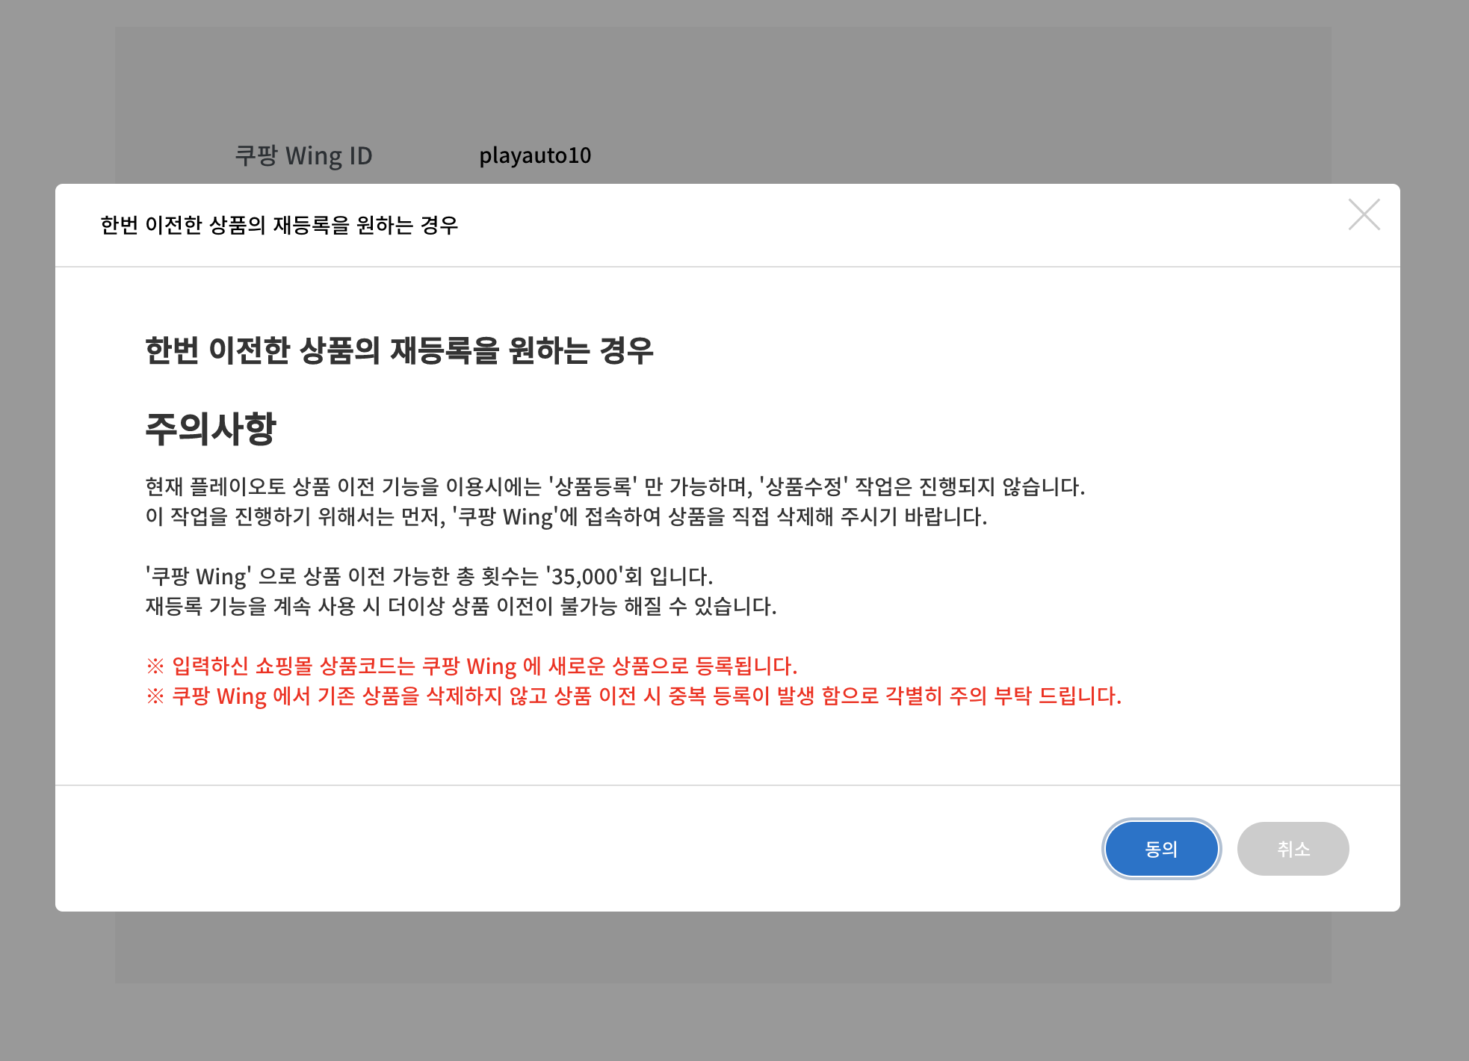Click the ※ symbol of second red notice

(155, 696)
